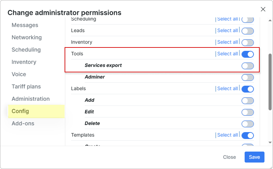This screenshot has width=273, height=169.
Task: Open the Inventory section in sidebar
Action: (x=24, y=62)
